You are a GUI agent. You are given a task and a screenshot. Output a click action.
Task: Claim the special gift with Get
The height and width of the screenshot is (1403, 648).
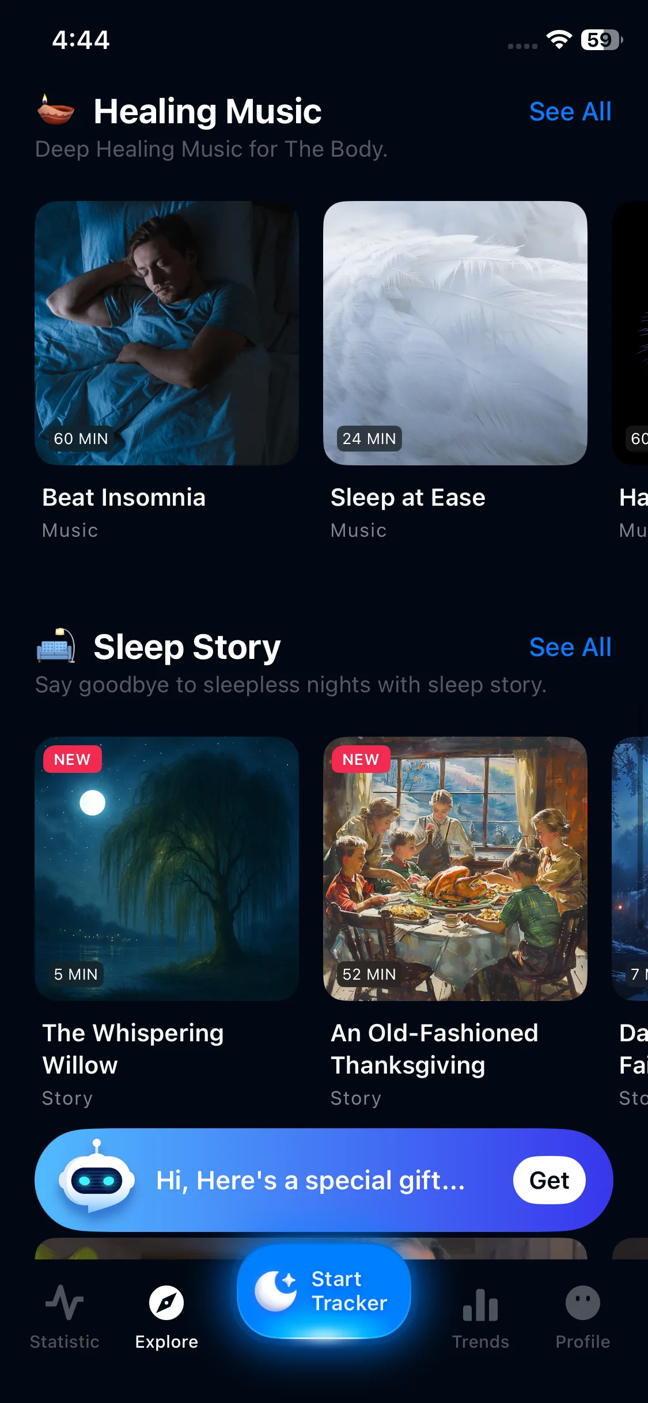pyautogui.click(x=550, y=1180)
